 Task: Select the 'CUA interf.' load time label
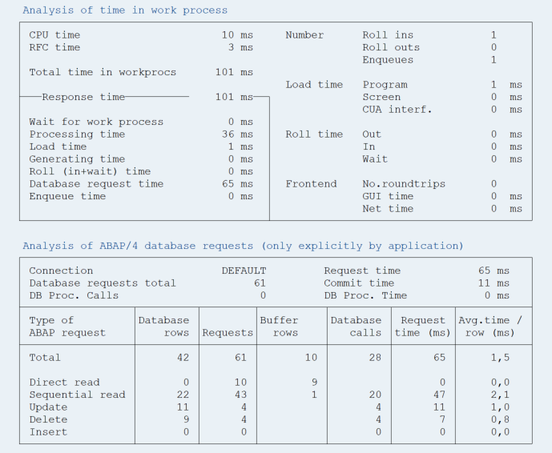point(397,110)
